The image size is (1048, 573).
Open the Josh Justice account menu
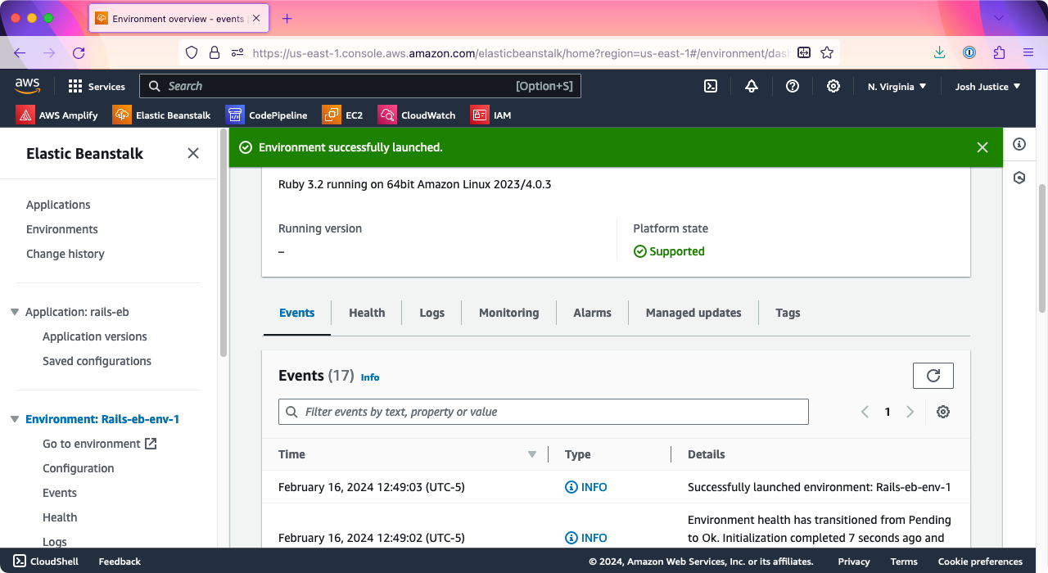pyautogui.click(x=988, y=86)
